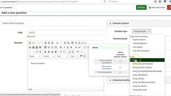Image resolution: width=171 pixels, height=96 pixels.
Task: Click the LimeReplacementFields placeholder icon
Action: point(33,43)
